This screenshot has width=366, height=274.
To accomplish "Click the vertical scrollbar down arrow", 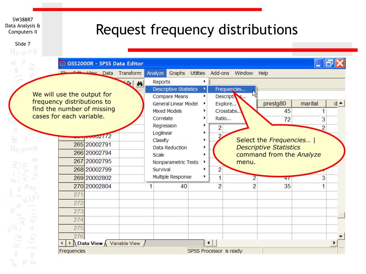I will tap(341, 236).
